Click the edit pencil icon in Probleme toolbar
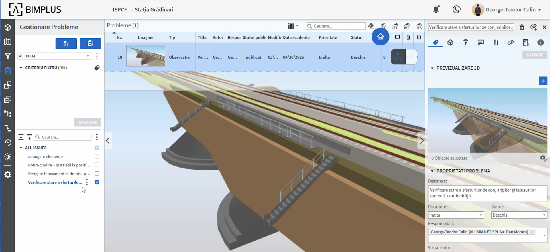 [371, 26]
